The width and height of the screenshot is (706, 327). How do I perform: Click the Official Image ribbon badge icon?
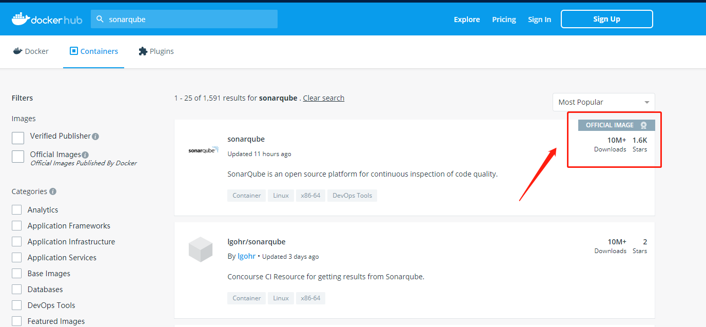pos(643,125)
